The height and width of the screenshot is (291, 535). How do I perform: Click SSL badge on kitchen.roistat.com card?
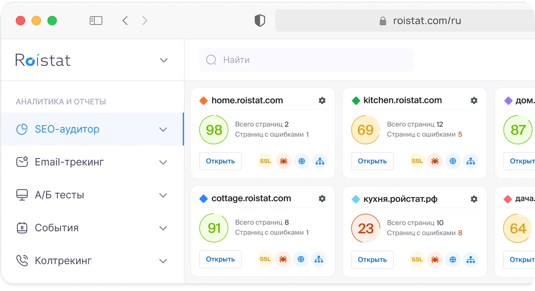(417, 161)
